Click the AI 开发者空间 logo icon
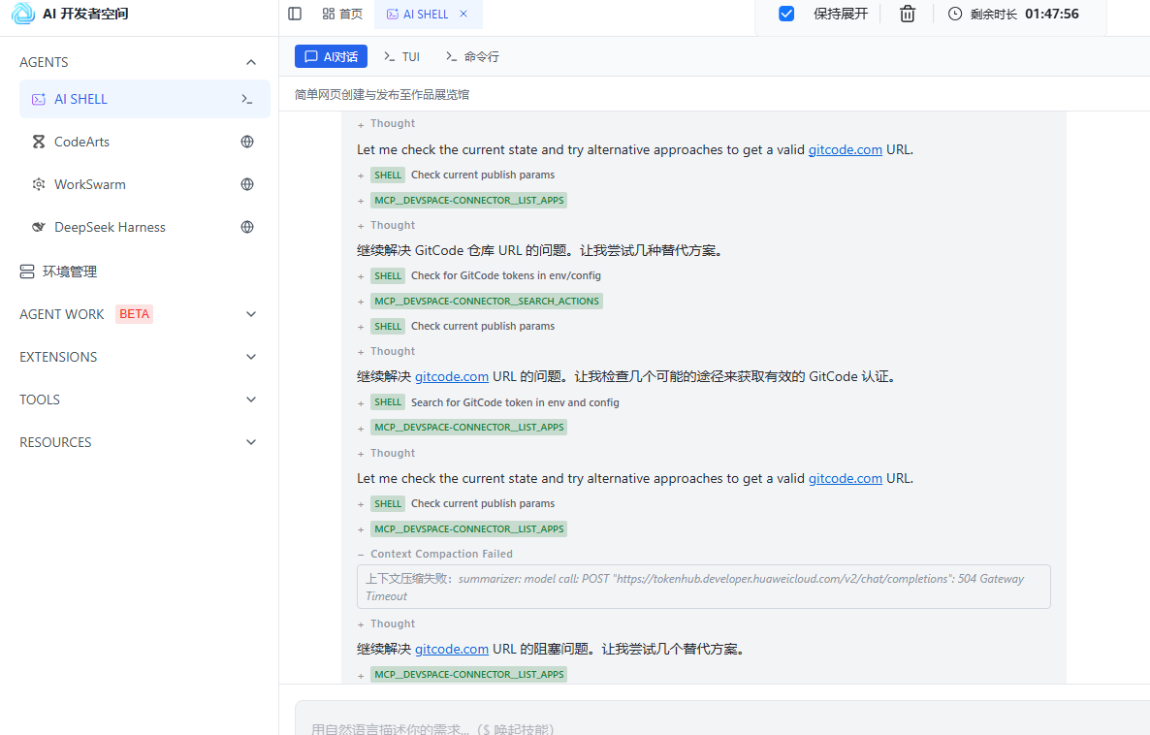Screen dimensions: 1150x735 pyautogui.click(x=22, y=14)
